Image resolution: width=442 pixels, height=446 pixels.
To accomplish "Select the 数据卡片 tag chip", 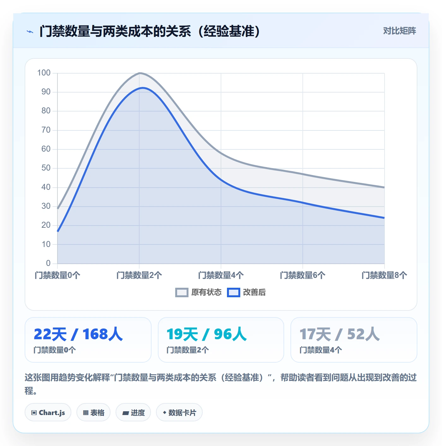I will tap(179, 412).
